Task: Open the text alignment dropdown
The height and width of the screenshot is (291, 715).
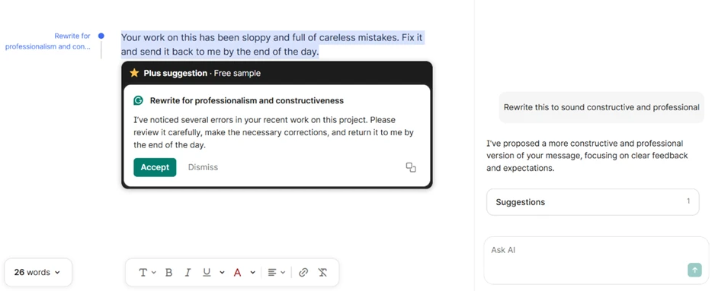Action: [277, 272]
